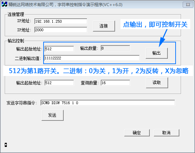
Task: Close the demo program window
Action: [x=188, y=5]
